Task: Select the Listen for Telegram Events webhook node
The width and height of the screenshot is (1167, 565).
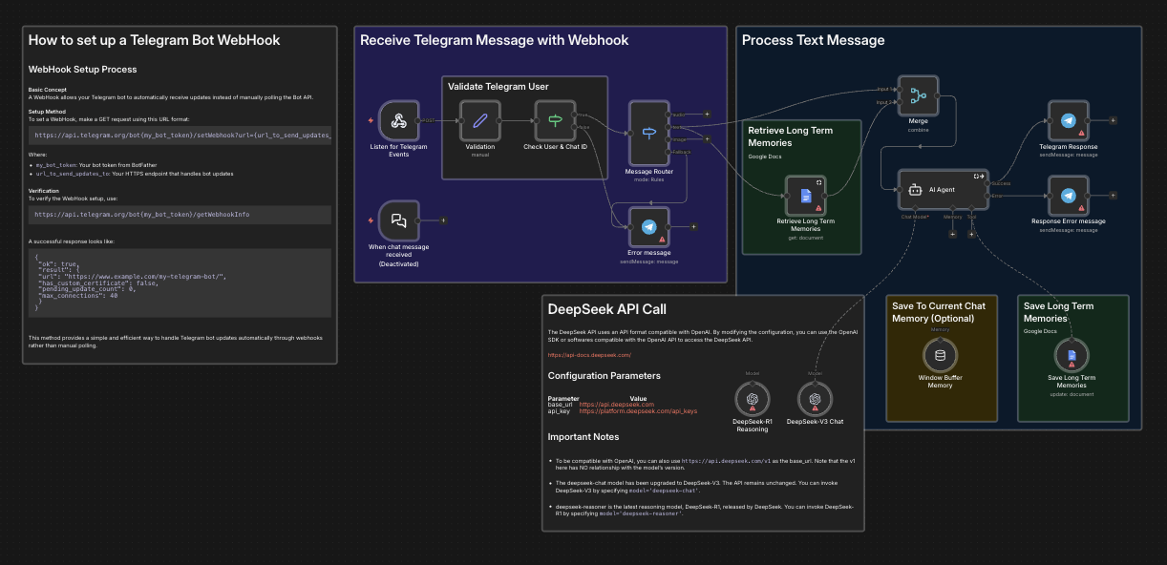Action: [x=399, y=120]
